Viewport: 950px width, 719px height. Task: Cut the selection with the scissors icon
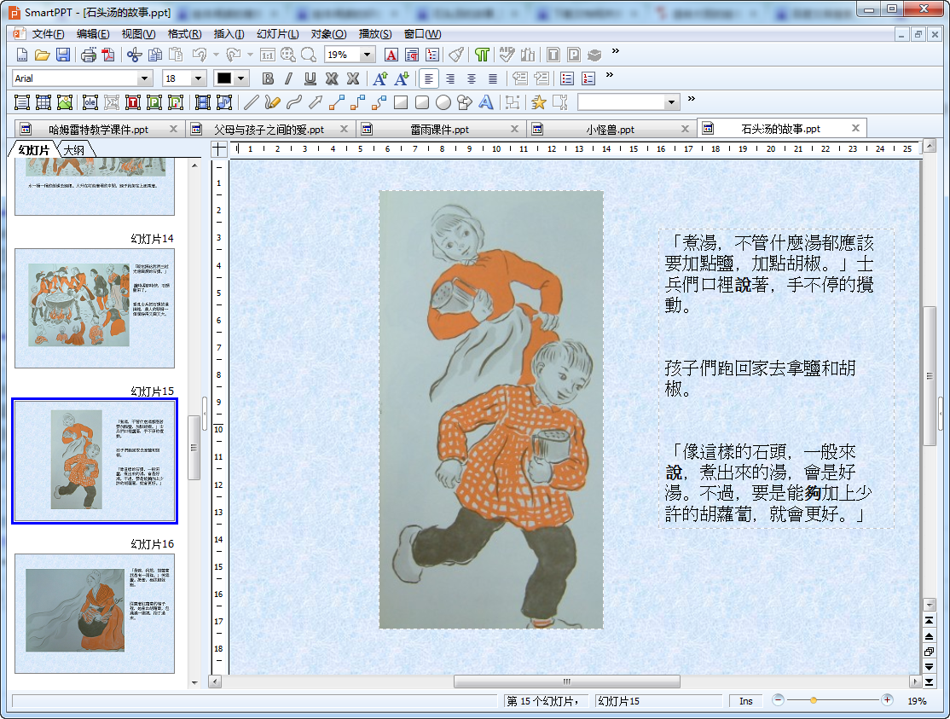pyautogui.click(x=134, y=55)
